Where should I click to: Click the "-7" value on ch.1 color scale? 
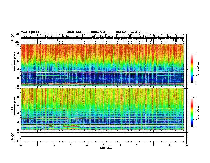pos(196,83)
